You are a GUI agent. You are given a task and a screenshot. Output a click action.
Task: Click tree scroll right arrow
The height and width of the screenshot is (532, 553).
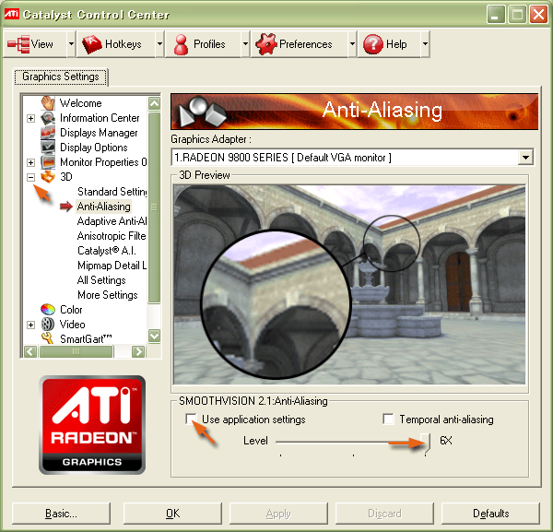pos(138,351)
